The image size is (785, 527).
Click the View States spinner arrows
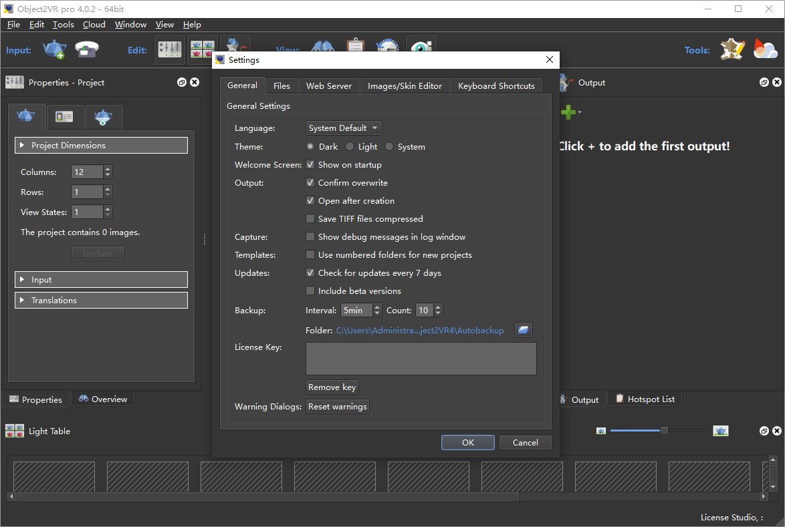pos(108,212)
